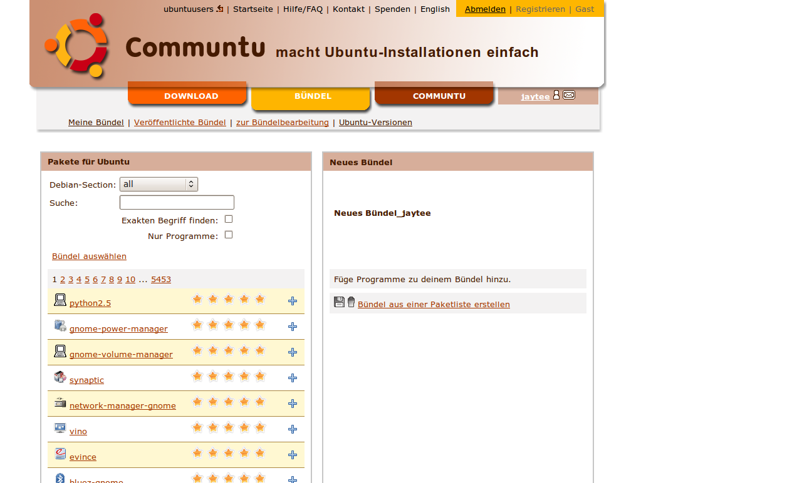Click the 'Bündel auswählen' link
Screen dimensions: 792x483
[89, 256]
